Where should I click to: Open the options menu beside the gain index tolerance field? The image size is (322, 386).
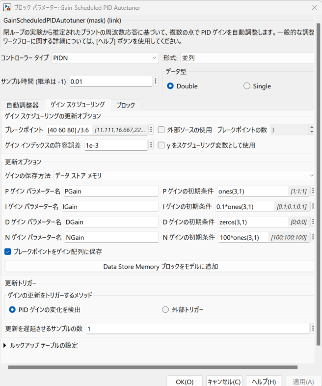click(151, 145)
